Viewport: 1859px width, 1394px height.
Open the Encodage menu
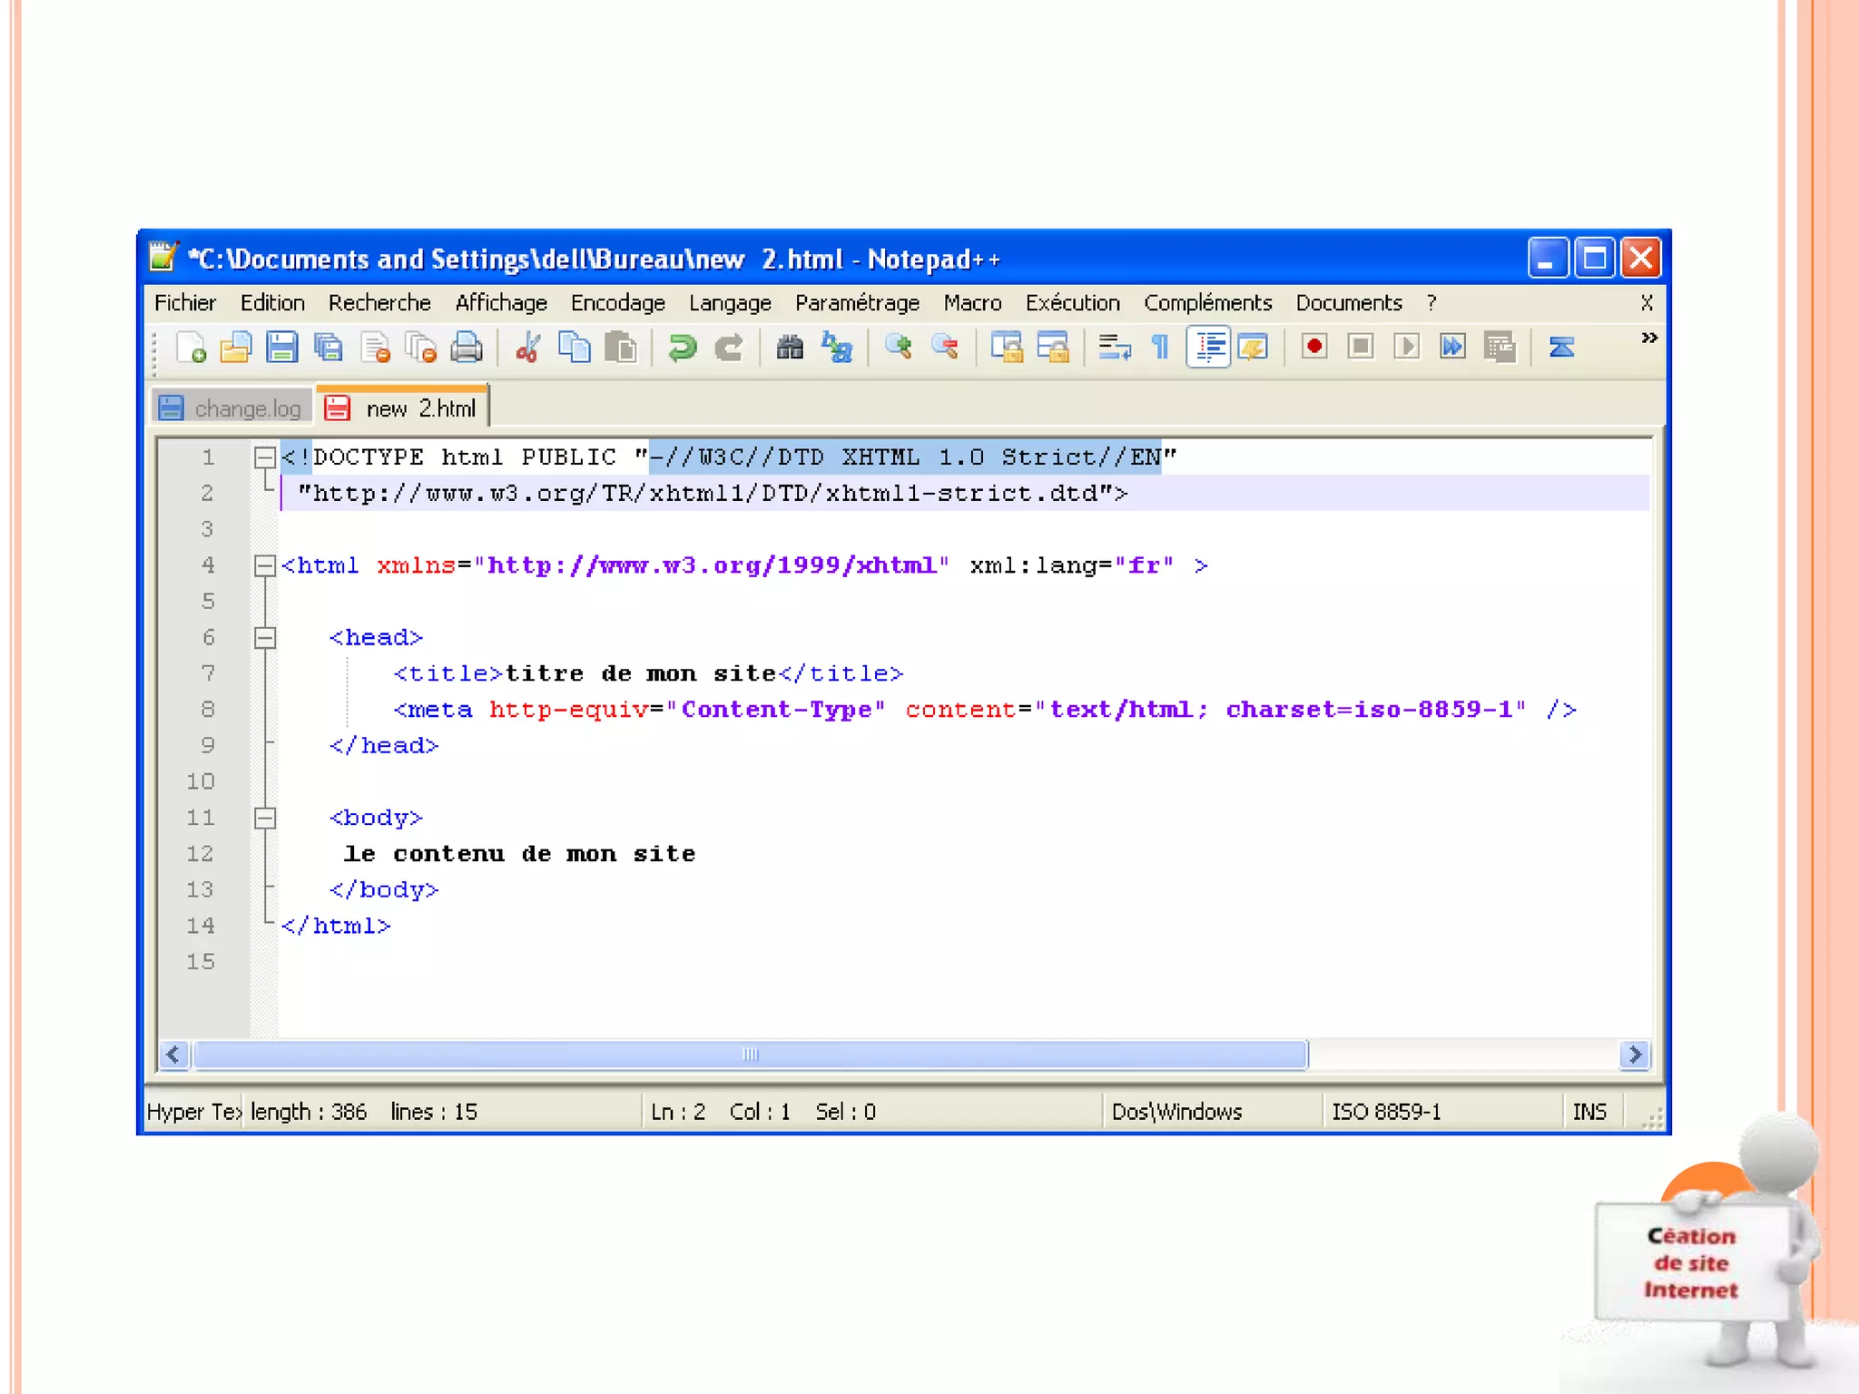point(617,303)
